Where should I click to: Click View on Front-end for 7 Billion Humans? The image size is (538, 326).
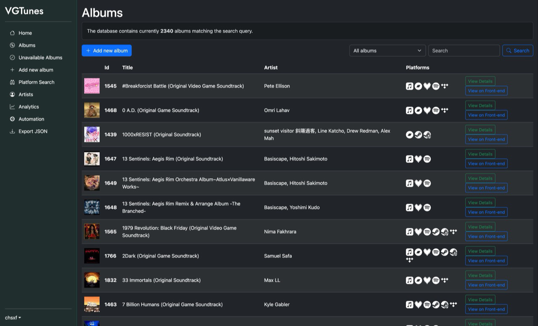click(486, 309)
